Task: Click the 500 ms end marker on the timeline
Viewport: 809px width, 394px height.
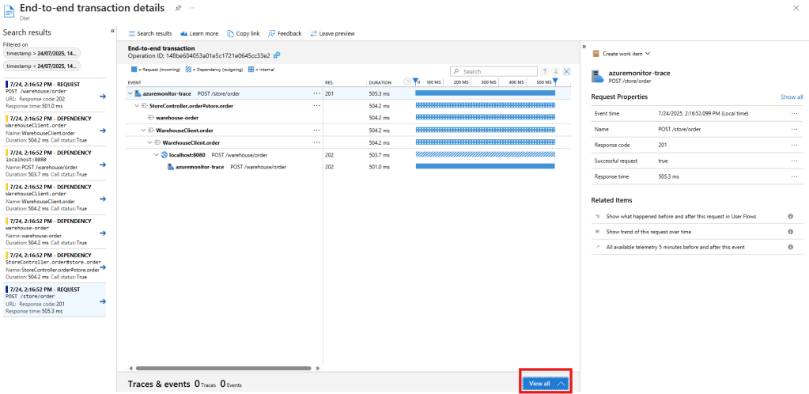Action: tap(555, 81)
